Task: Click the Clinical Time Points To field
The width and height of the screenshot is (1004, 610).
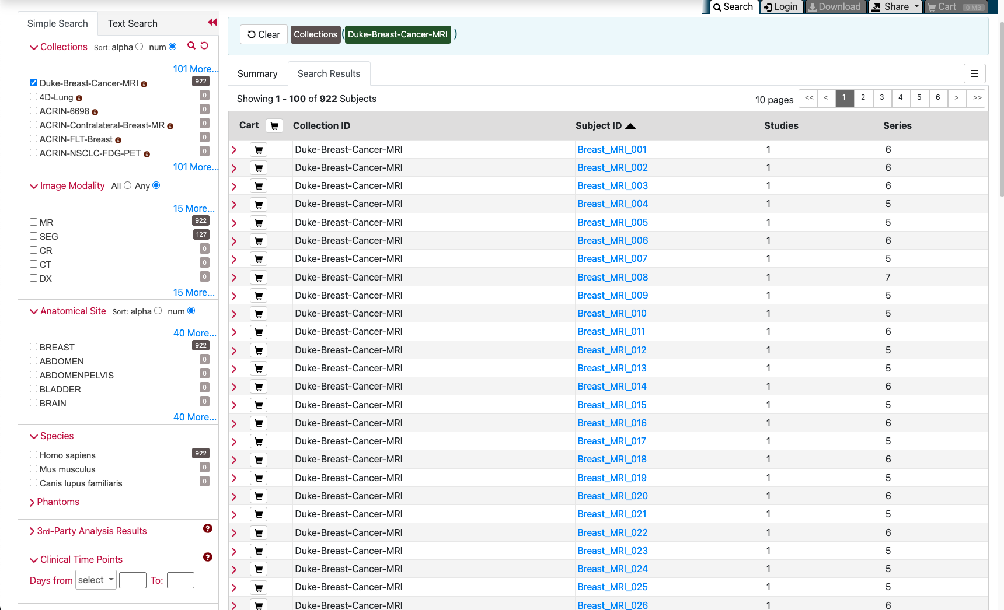Action: point(180,581)
